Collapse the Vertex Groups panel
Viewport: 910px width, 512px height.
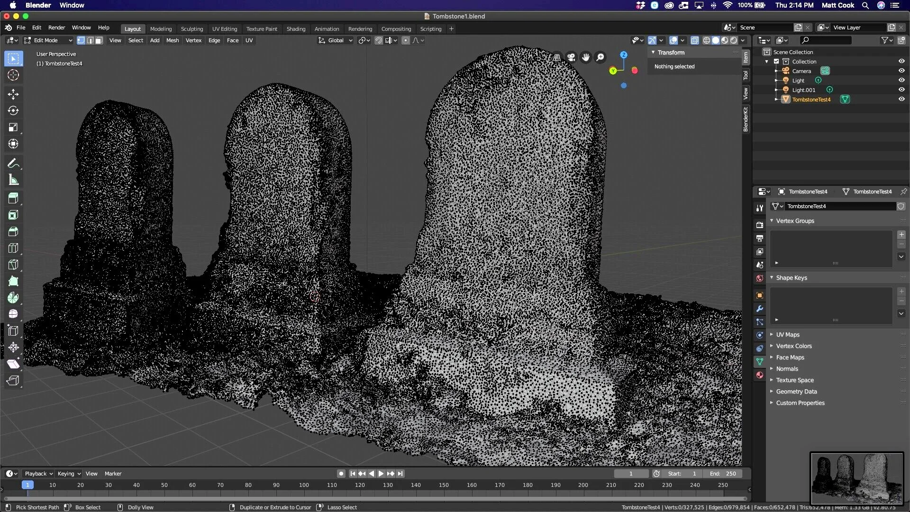[795, 221]
